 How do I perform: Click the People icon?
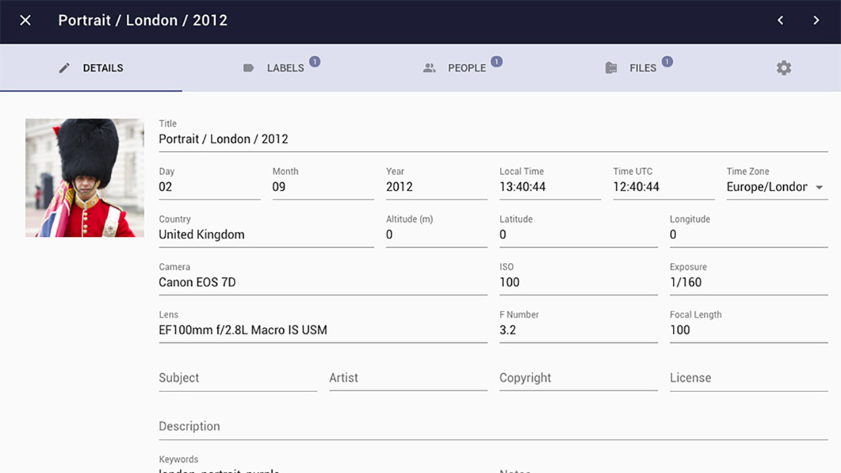point(429,68)
